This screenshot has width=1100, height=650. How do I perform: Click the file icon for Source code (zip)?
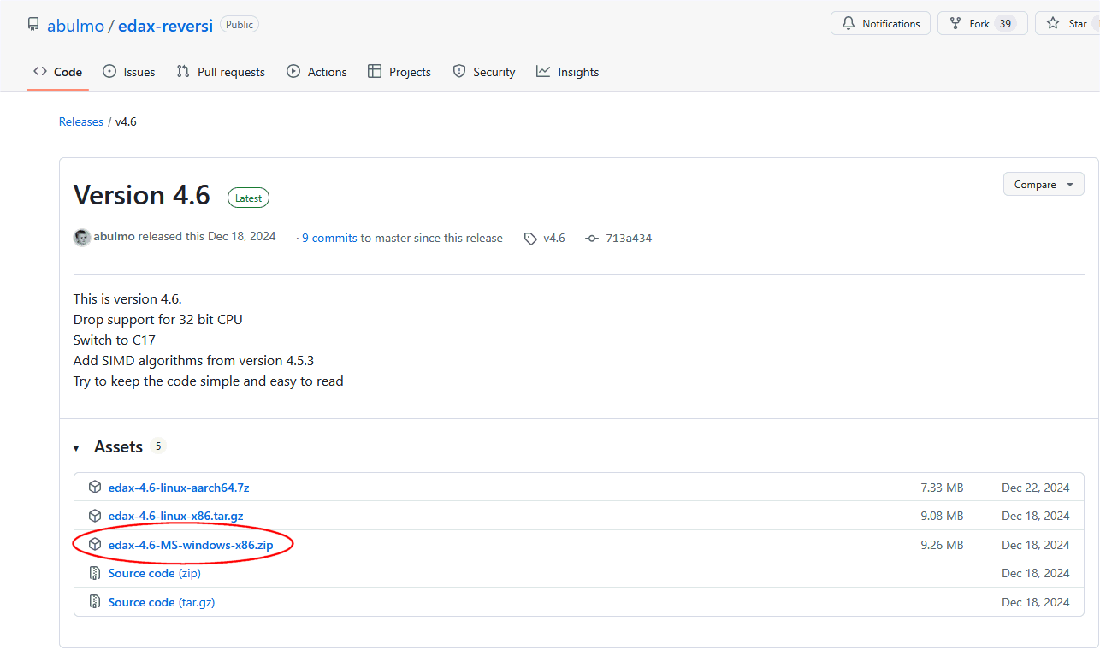point(95,573)
